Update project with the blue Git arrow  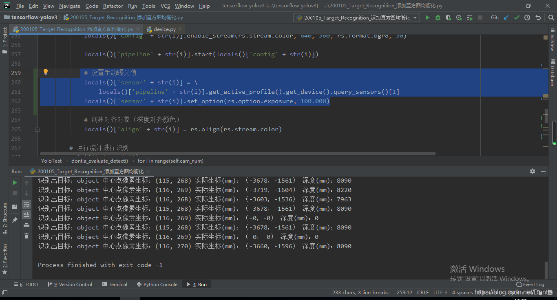coord(506,18)
